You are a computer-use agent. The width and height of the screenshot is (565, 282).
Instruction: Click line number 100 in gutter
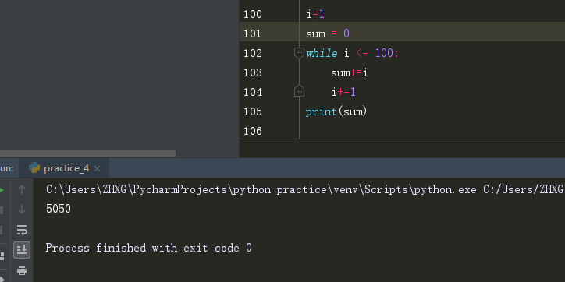(253, 14)
